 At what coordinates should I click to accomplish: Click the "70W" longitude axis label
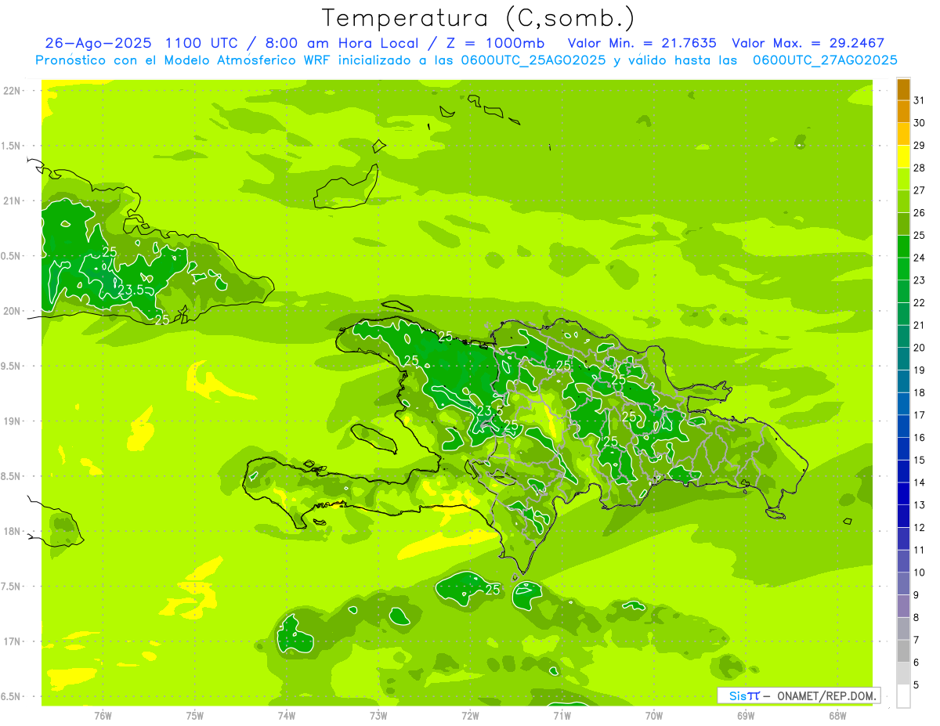tap(654, 715)
